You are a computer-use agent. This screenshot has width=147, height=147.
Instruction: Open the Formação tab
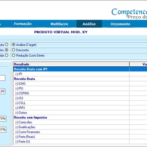23,24
